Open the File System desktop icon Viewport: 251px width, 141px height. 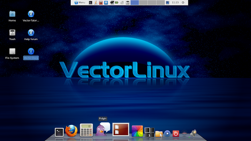12,54
